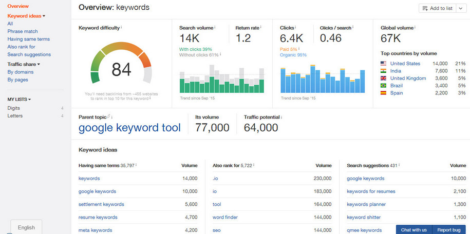Click Add to list button

[x=437, y=8]
